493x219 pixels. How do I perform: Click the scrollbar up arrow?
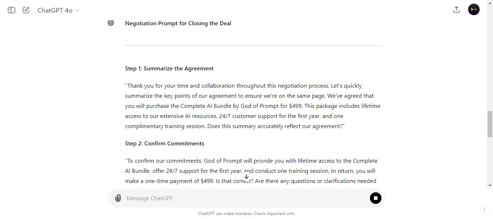[490, 3]
